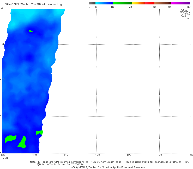Viewport: 193px width, 169px height.
Task: Click the longitude label '-100'
Action: tap(128, 155)
